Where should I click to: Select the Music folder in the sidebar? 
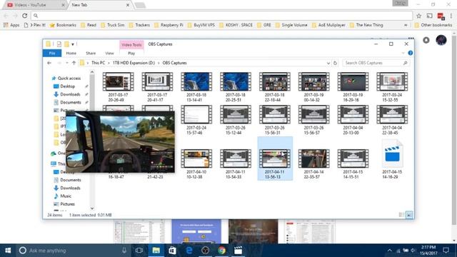pos(66,196)
